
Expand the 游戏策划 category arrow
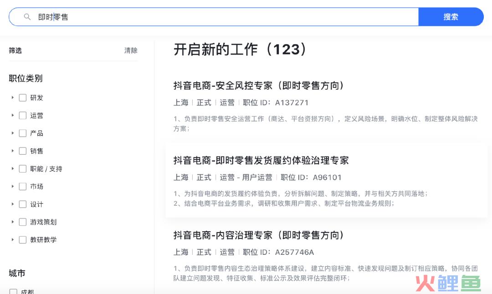click(x=13, y=222)
